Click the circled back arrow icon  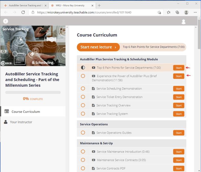[6, 21]
